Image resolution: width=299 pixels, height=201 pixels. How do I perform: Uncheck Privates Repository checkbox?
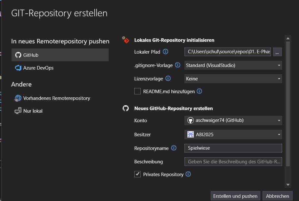tap(138, 174)
